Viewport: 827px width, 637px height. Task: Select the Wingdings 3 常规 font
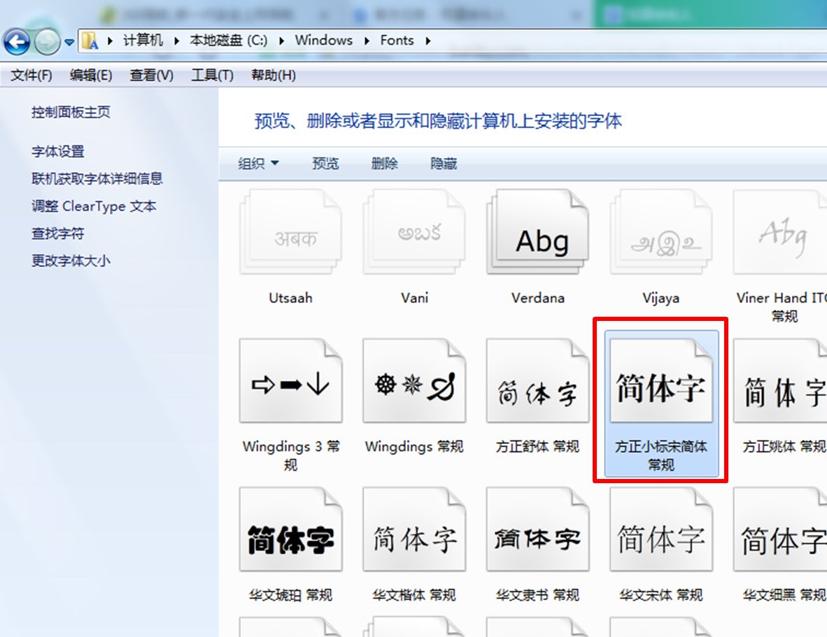click(x=290, y=381)
